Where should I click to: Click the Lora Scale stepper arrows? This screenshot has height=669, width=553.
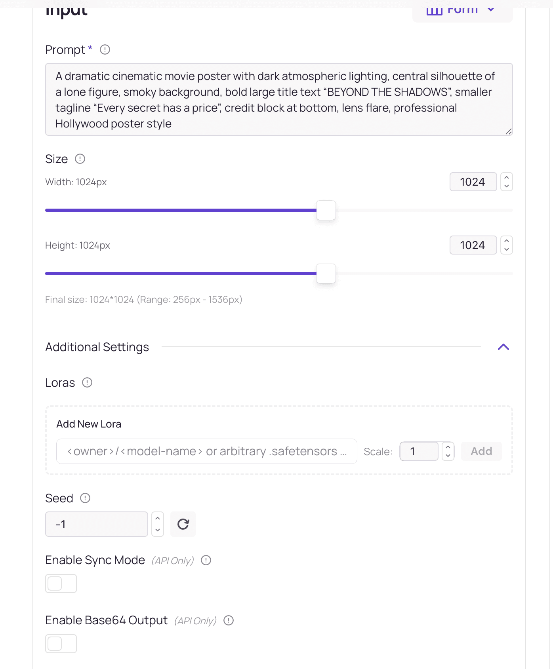[x=448, y=451]
